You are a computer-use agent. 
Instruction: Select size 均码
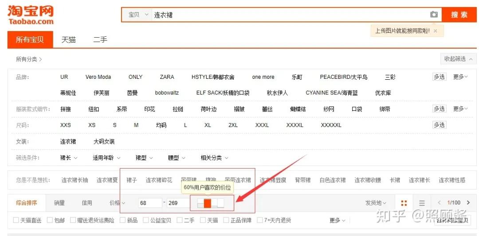pos(161,125)
